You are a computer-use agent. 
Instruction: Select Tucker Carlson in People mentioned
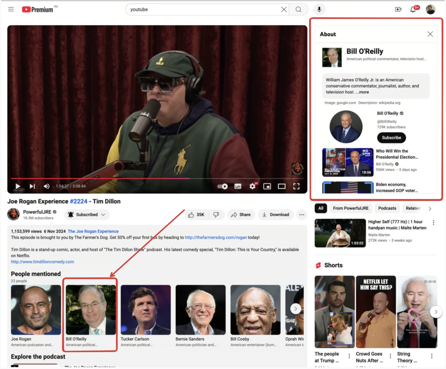tap(145, 309)
